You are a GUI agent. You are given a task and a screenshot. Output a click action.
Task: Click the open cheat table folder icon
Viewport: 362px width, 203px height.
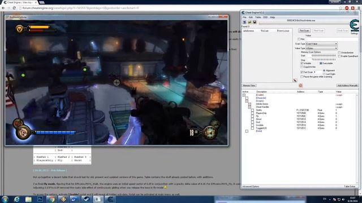[249, 22]
